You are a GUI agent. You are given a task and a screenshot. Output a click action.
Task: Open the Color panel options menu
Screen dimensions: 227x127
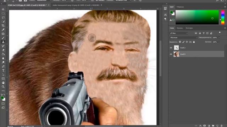tap(225, 7)
